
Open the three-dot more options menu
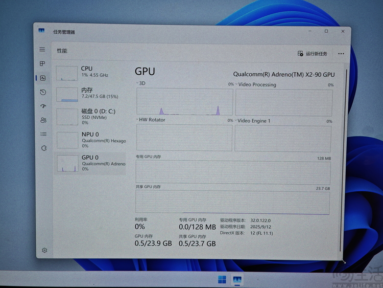tap(341, 54)
